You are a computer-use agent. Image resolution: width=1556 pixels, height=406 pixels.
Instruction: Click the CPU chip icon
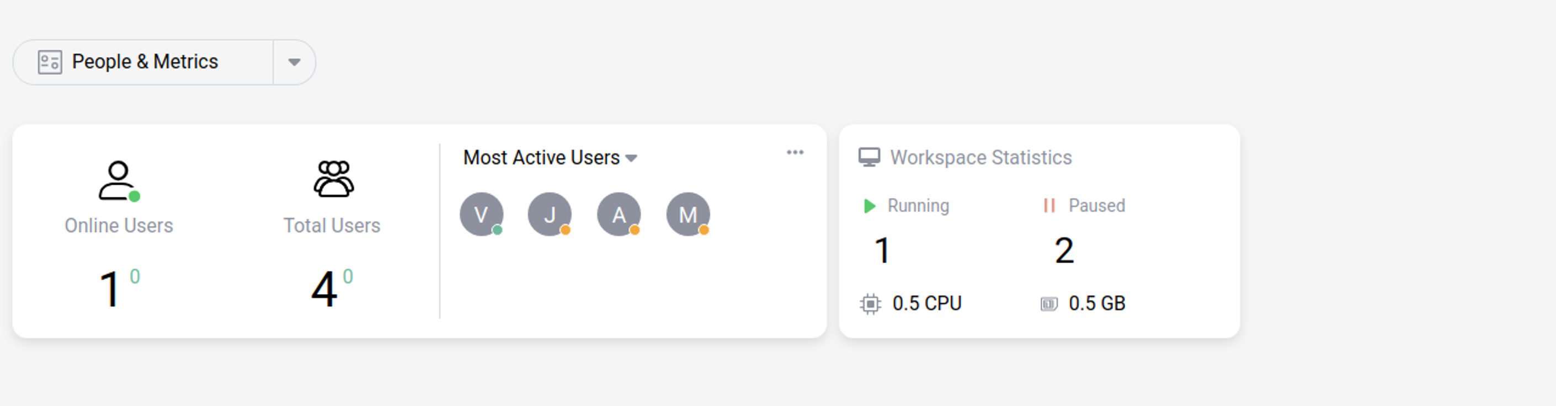[870, 303]
